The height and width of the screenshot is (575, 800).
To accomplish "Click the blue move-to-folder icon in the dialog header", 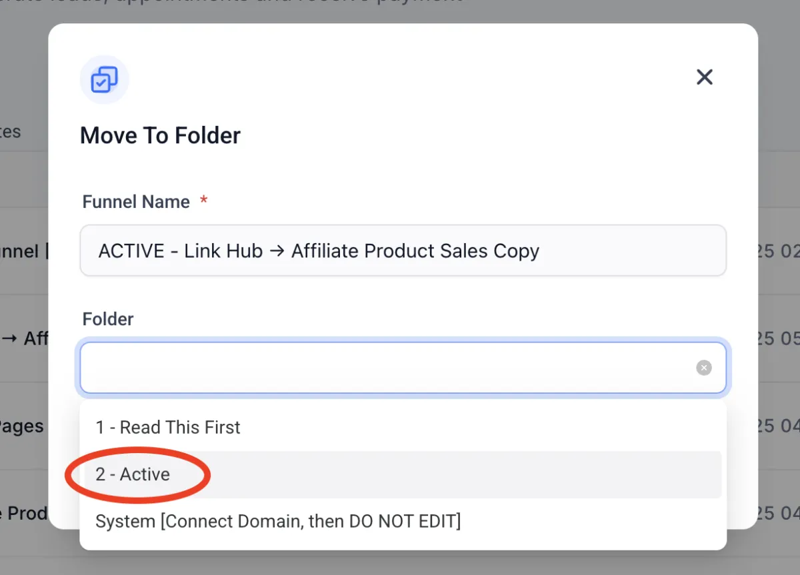I will point(104,80).
